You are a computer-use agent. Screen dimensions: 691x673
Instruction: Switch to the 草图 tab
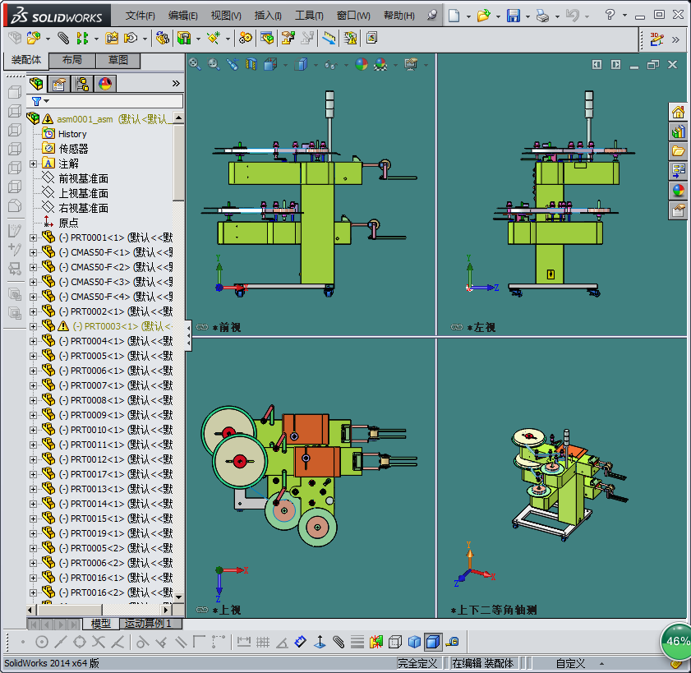pyautogui.click(x=118, y=60)
